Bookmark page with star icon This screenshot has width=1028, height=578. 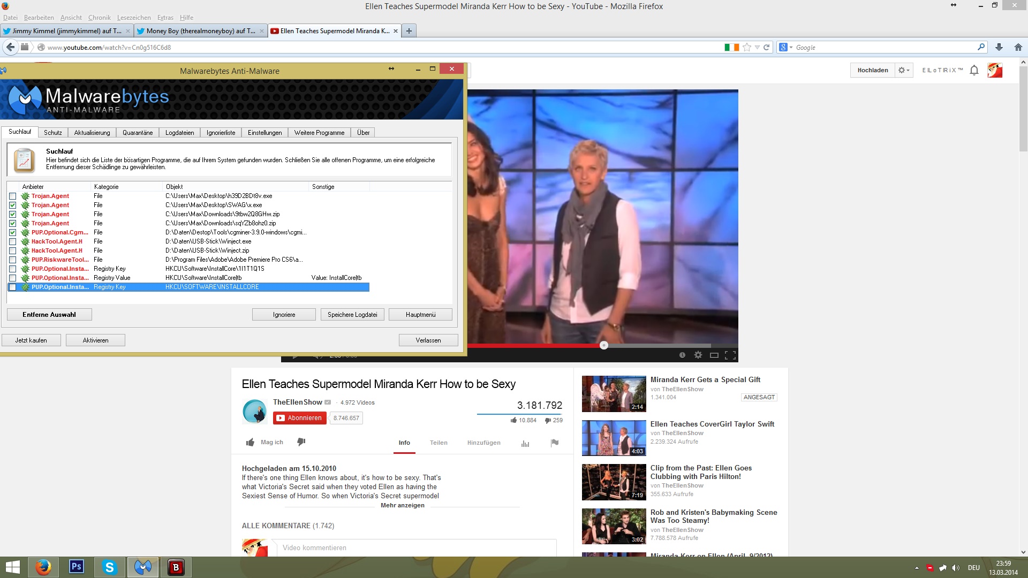click(747, 47)
